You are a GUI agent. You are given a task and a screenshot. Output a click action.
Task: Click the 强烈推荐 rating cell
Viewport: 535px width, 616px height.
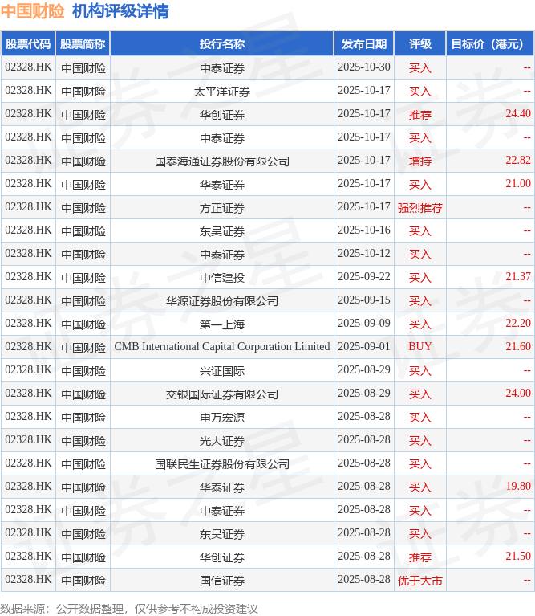pos(420,208)
